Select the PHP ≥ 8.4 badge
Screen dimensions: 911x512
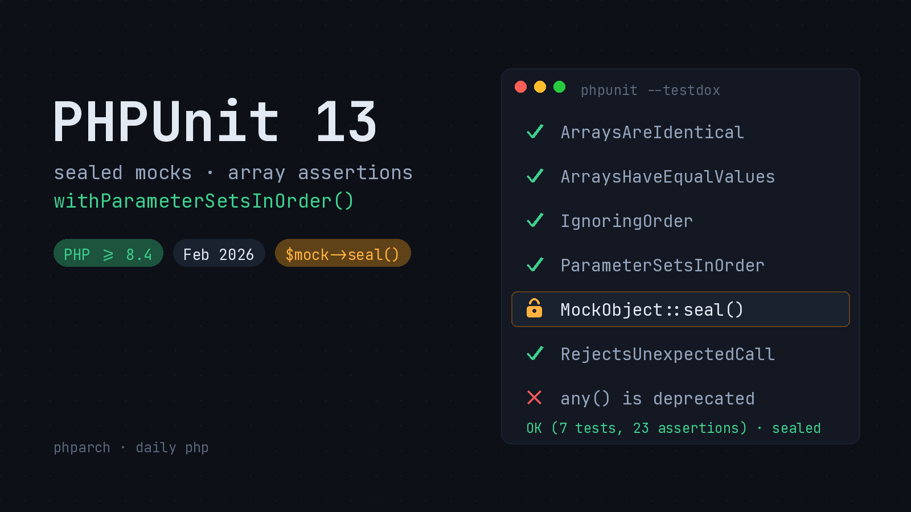pos(108,253)
